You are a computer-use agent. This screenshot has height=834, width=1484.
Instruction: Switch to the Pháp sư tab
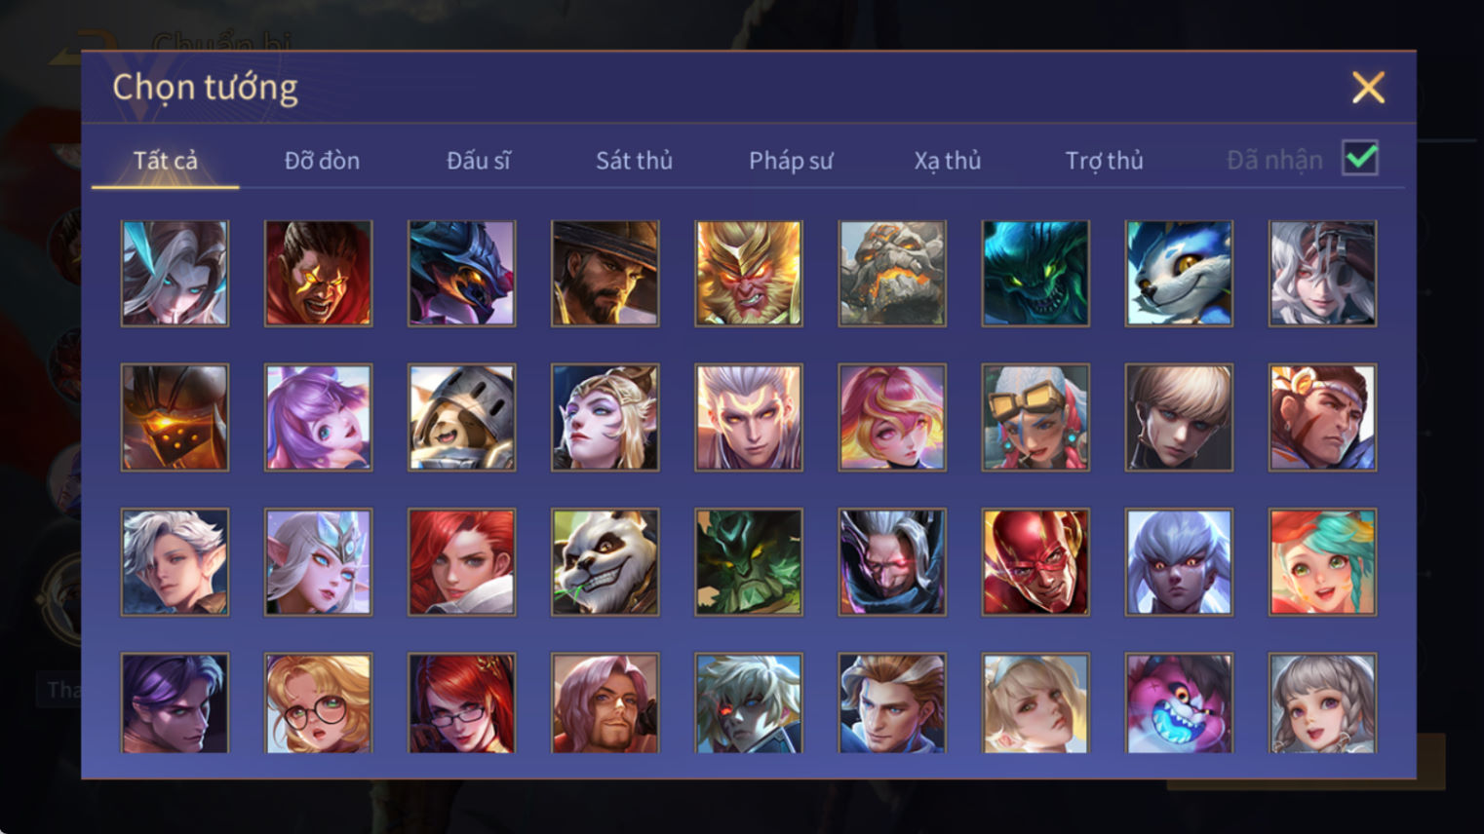[x=791, y=161]
